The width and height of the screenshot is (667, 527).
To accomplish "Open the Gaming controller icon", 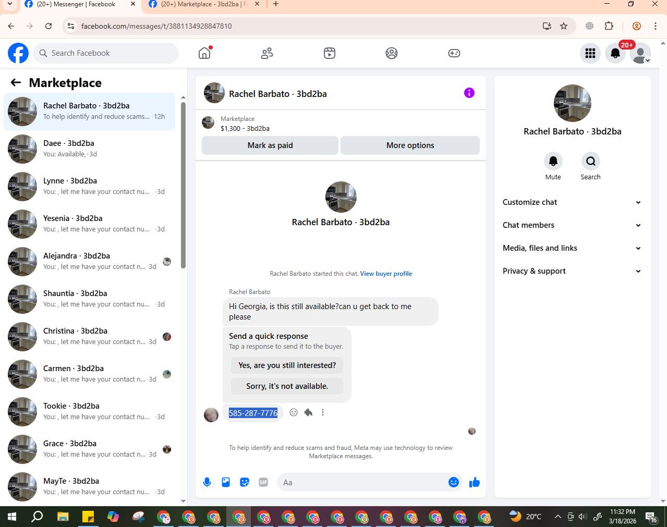I will coord(454,53).
